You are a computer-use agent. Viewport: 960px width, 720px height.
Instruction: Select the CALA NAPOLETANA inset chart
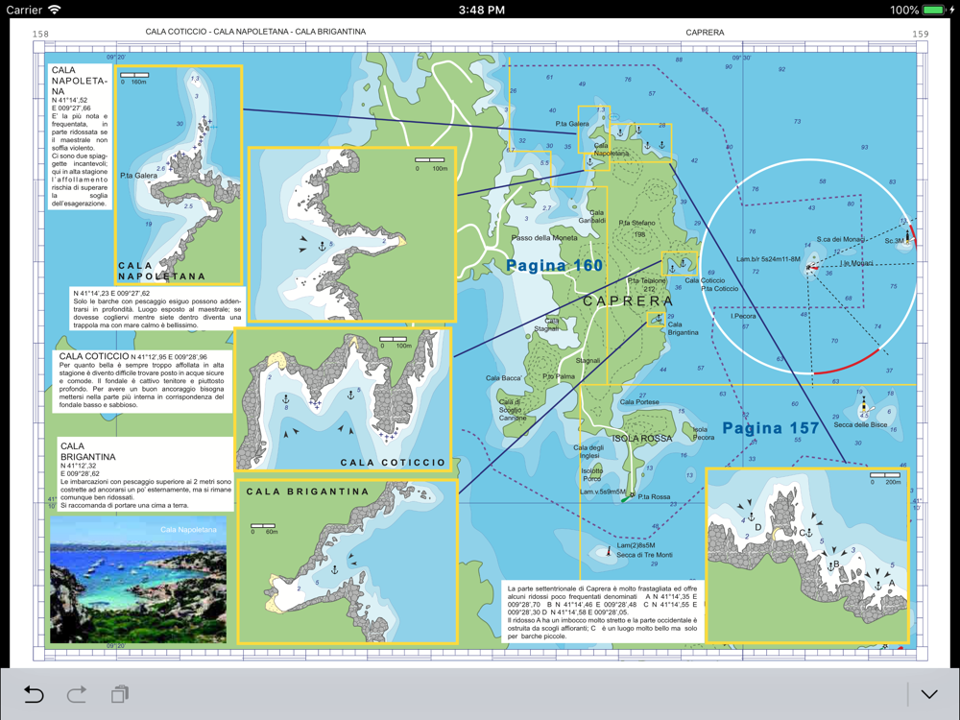179,175
